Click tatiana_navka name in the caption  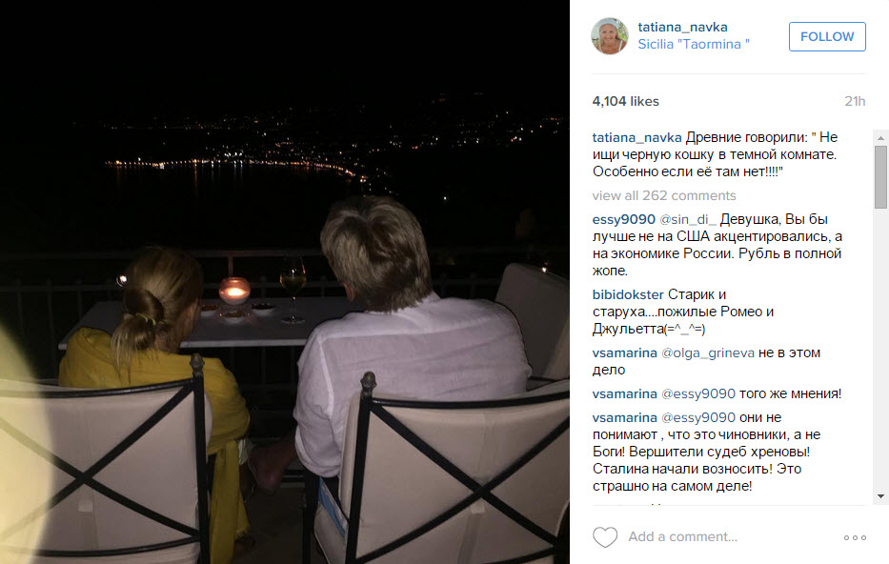[636, 138]
